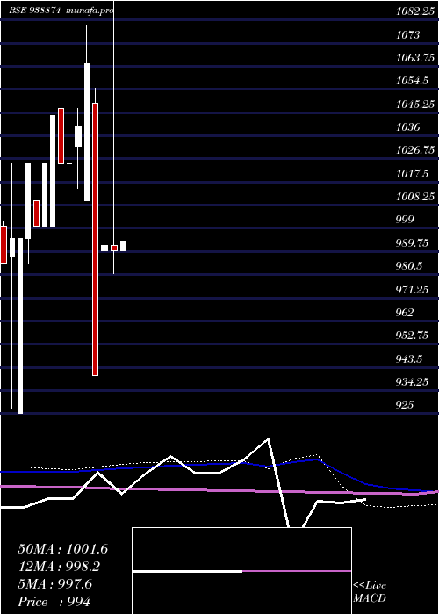Click the 971.25 price axis label
Viewport: 439px width, 615px height.
[x=412, y=289]
